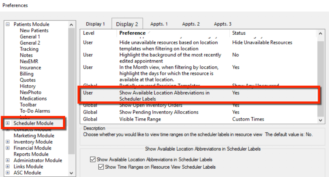
Task: Collapse the Patients Module tree node
Action: tap(8, 24)
